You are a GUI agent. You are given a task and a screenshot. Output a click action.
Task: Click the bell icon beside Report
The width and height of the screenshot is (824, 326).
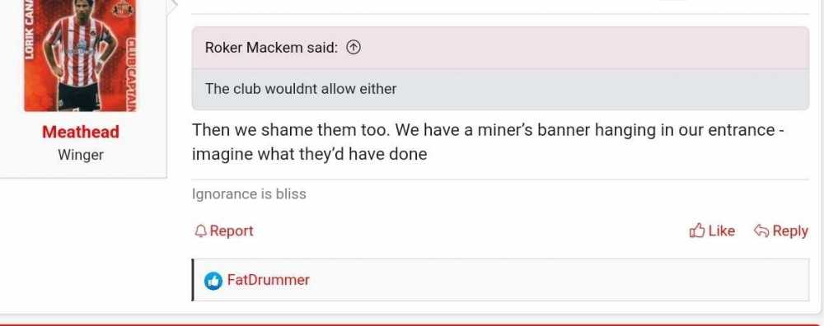(x=200, y=231)
